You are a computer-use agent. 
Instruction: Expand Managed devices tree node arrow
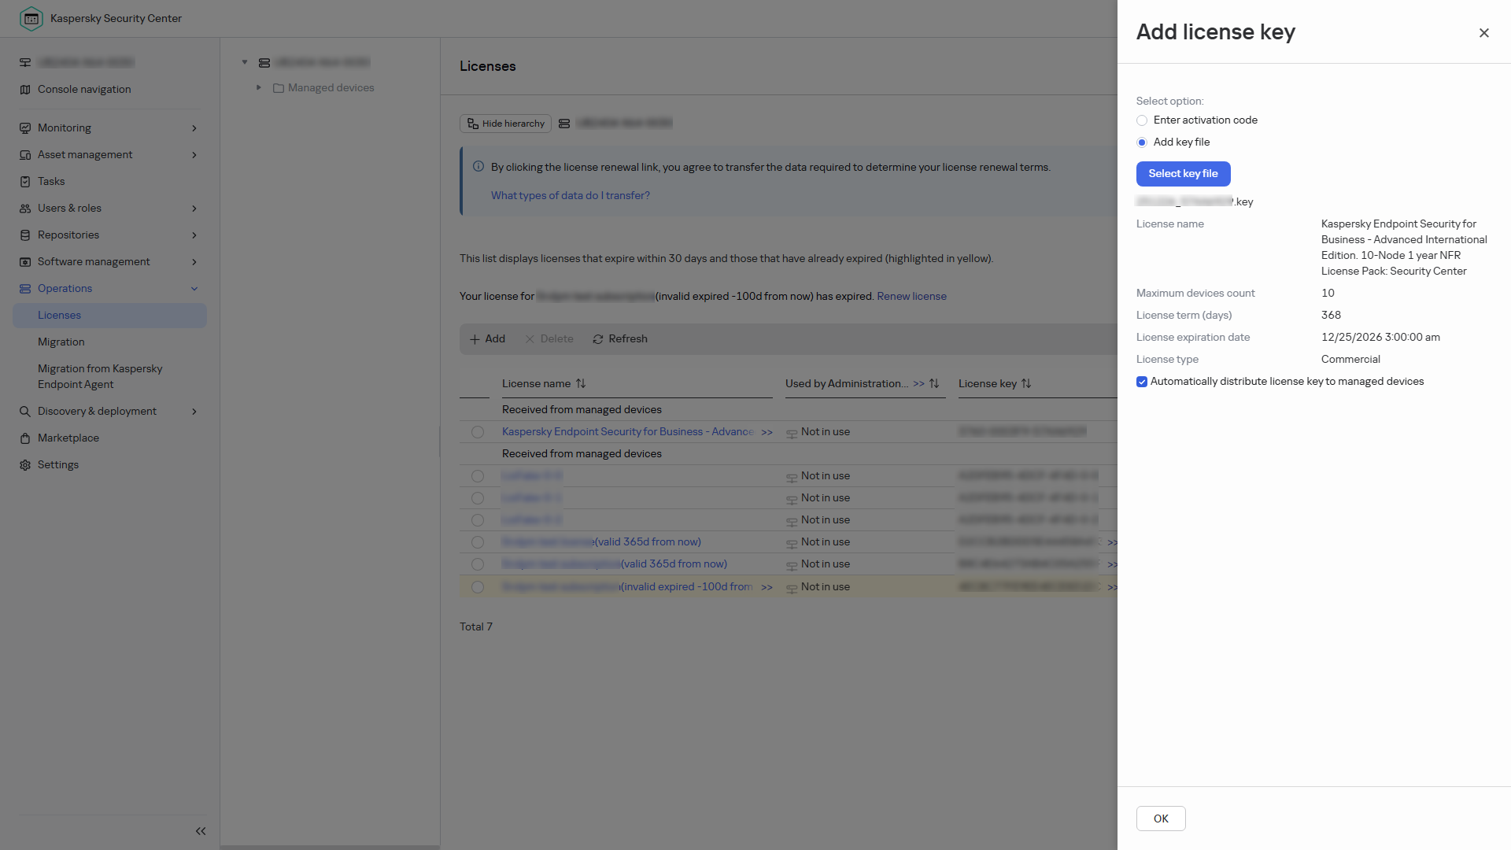click(259, 87)
